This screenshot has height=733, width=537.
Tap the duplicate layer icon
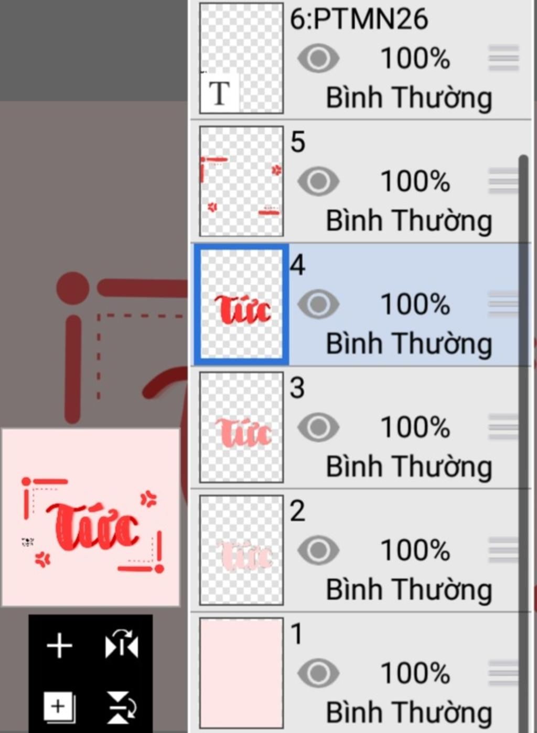(x=59, y=707)
